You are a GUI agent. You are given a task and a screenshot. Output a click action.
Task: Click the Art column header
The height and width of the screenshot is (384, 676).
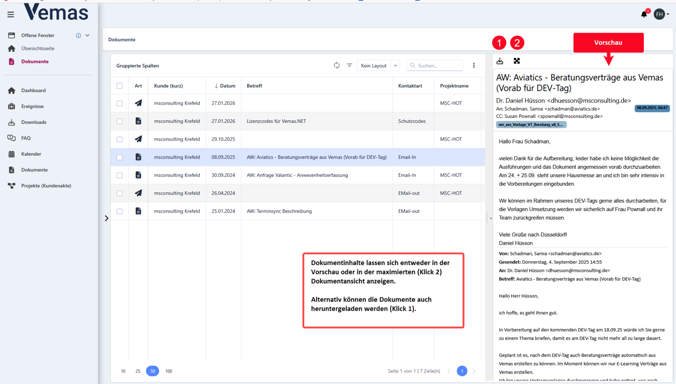(138, 86)
